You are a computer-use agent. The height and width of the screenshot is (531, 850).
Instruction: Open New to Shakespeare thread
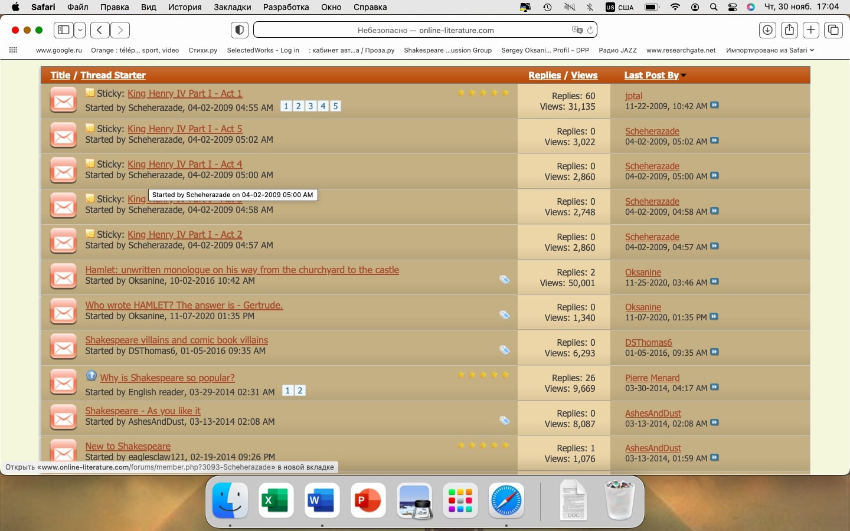pyautogui.click(x=128, y=446)
